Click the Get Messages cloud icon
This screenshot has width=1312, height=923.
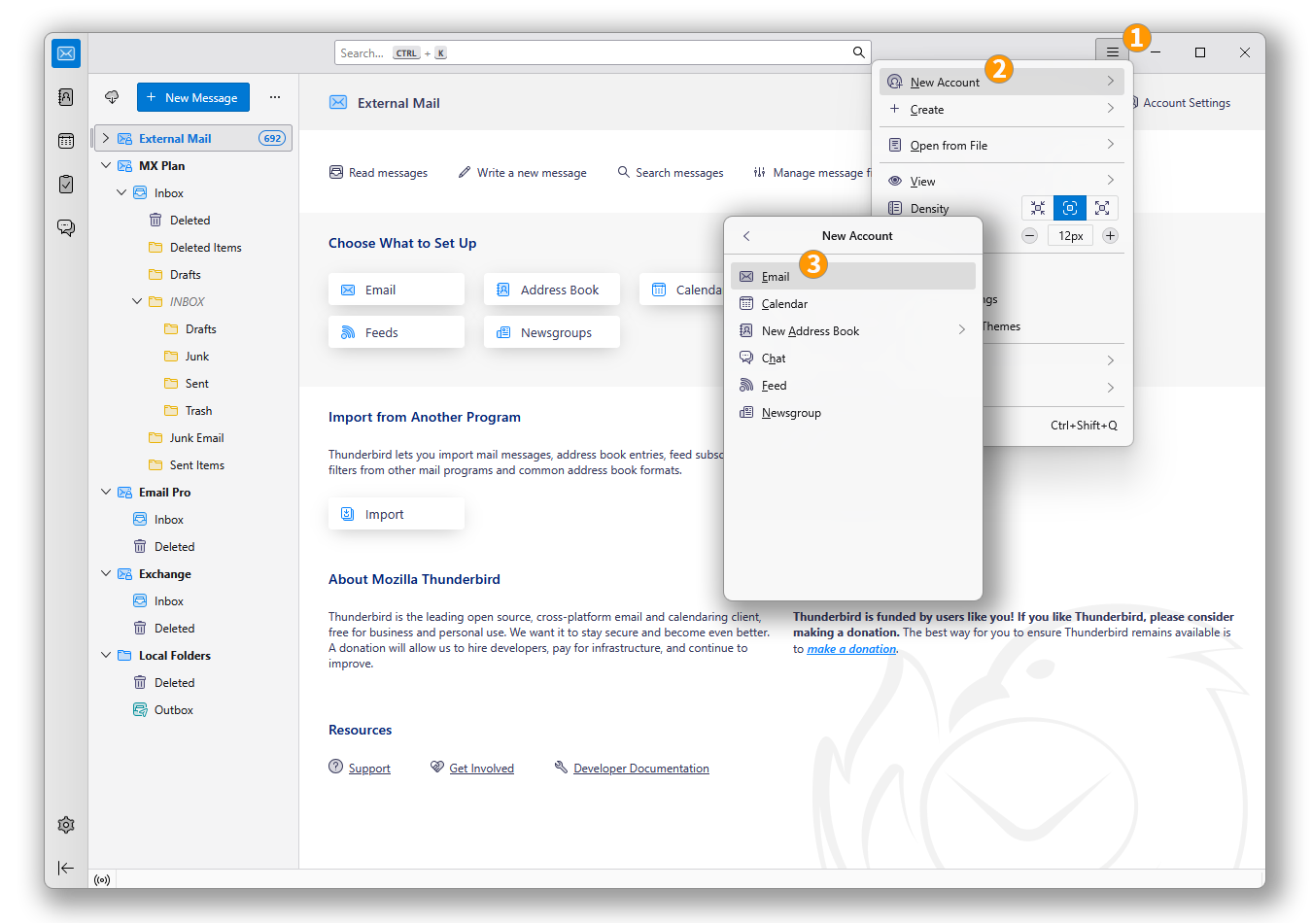coord(112,97)
